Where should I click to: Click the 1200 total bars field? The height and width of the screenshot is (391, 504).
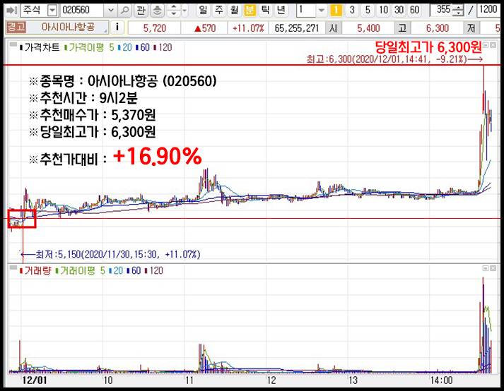click(488, 10)
